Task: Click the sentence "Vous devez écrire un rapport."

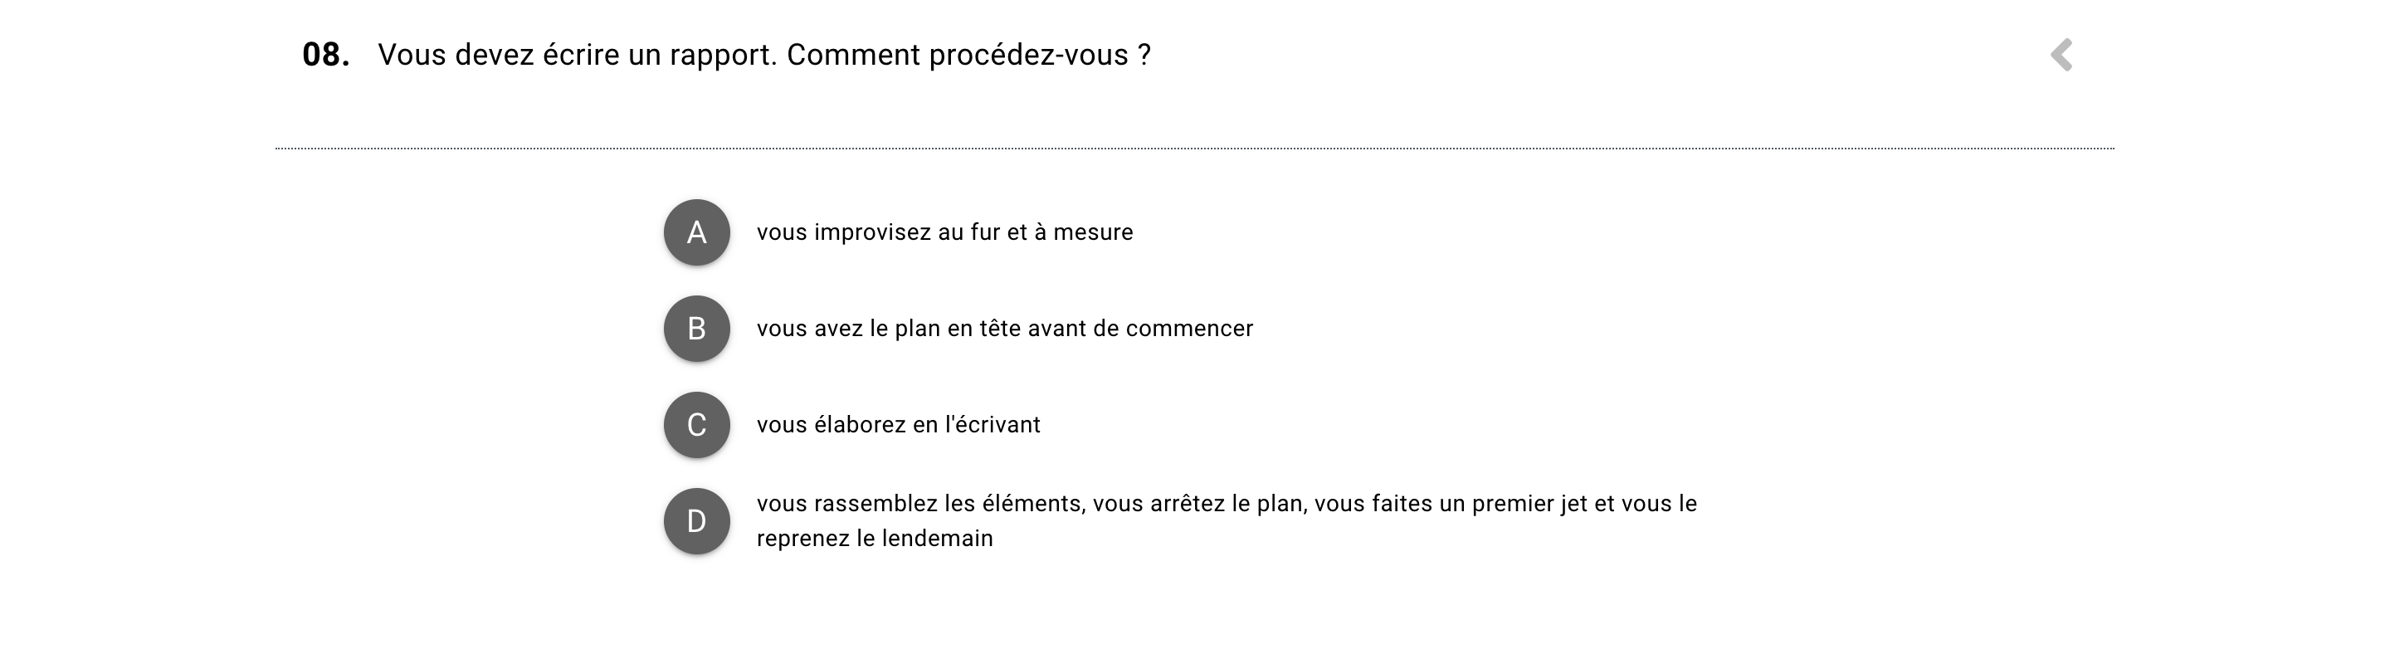Action: 577,55
